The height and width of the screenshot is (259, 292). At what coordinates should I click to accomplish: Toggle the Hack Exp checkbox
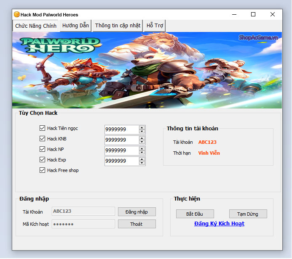coord(42,160)
